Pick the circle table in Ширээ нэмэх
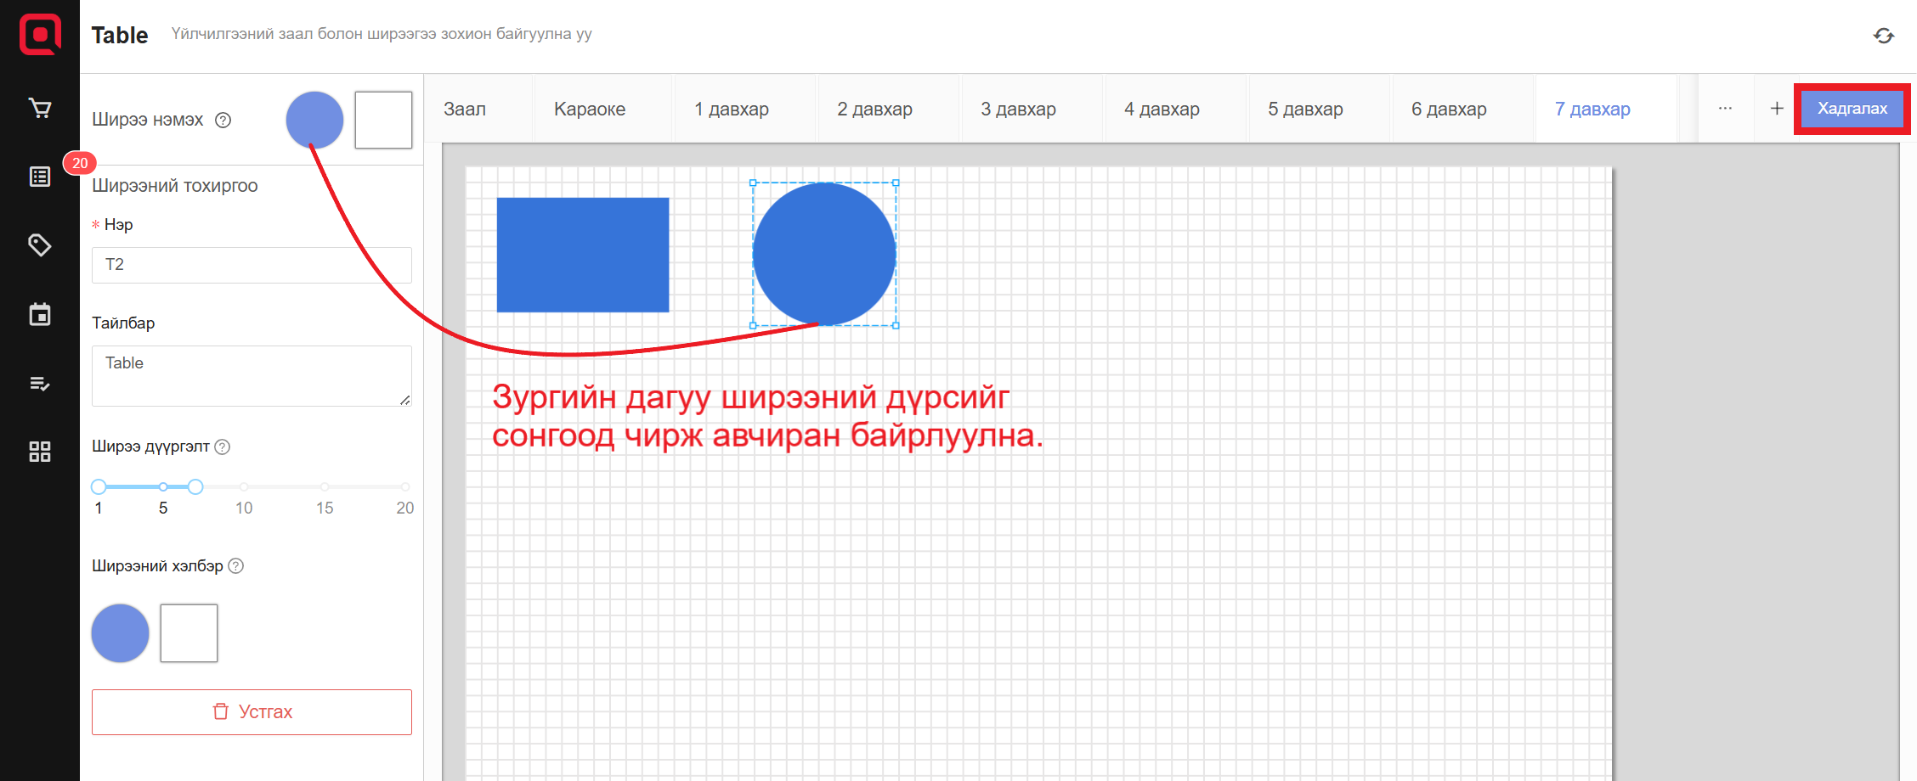 (314, 120)
